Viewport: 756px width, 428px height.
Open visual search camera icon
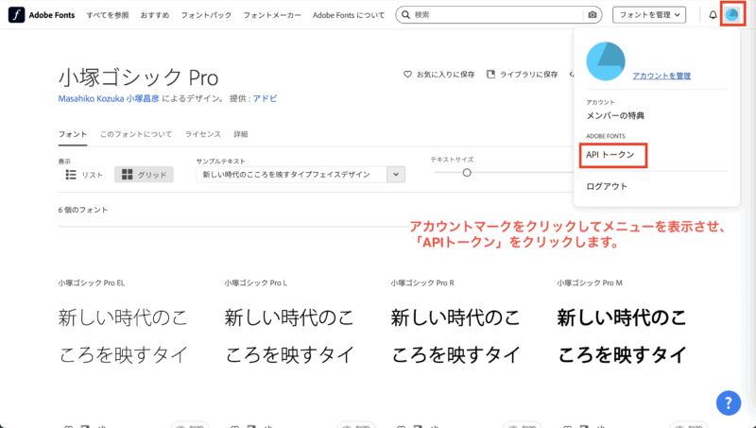pos(593,15)
